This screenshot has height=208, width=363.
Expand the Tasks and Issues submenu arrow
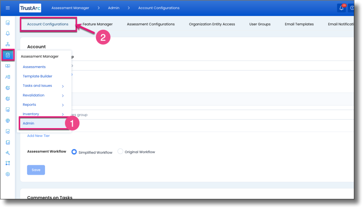(63, 86)
